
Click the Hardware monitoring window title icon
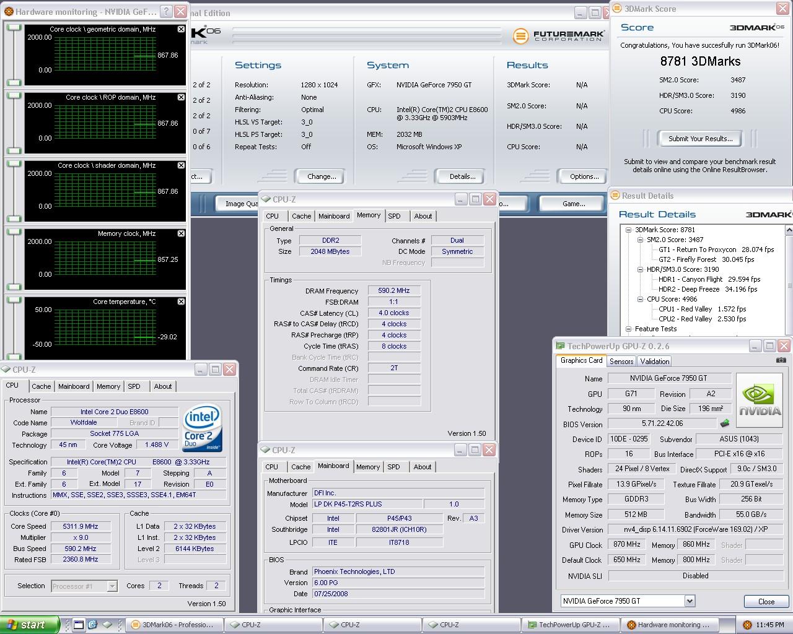coord(9,11)
